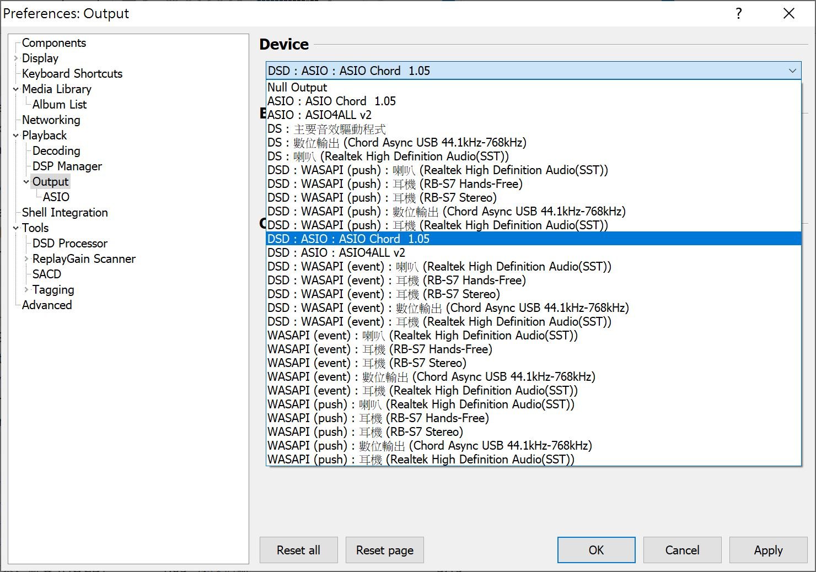
Task: Select the Advanced preferences page
Action: tap(47, 305)
